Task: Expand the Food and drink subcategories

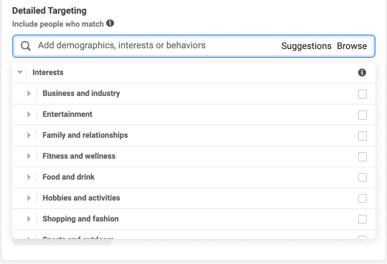Action: (x=29, y=177)
